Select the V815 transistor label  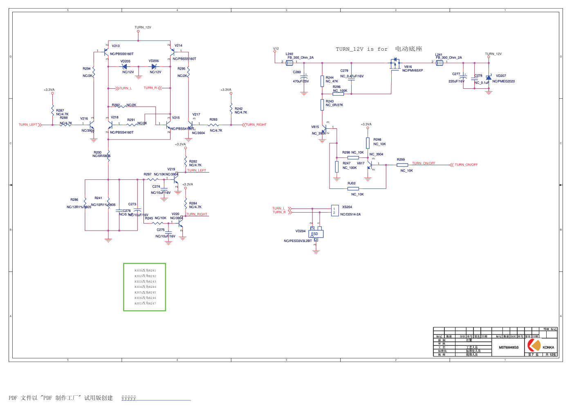[315, 127]
